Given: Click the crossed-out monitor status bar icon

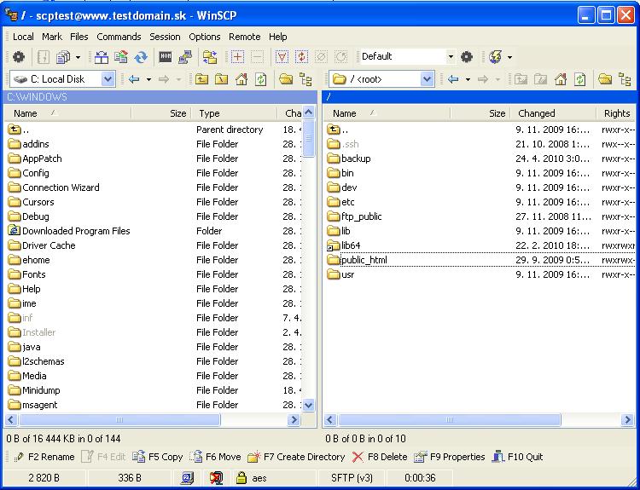Looking at the screenshot, I should pyautogui.click(x=217, y=477).
